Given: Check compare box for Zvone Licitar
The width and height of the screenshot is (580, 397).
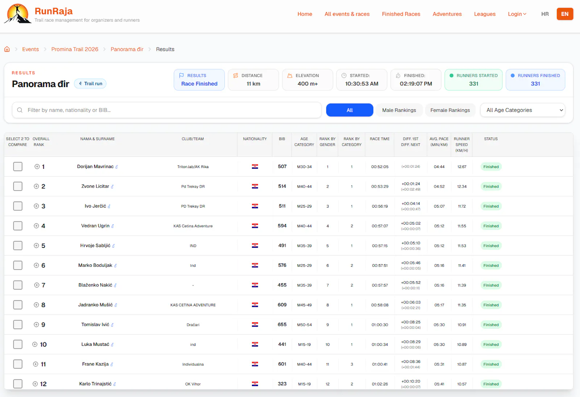Looking at the screenshot, I should (x=18, y=186).
